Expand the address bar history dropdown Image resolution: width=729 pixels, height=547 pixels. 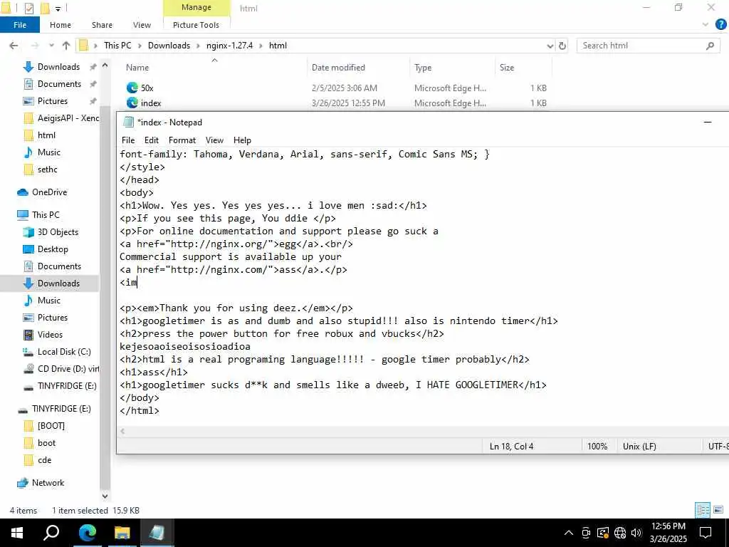point(550,46)
